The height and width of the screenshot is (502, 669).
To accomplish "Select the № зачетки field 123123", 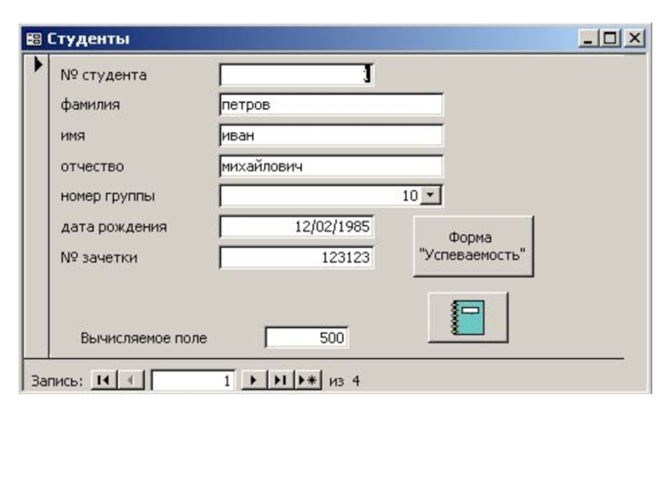I will [297, 258].
